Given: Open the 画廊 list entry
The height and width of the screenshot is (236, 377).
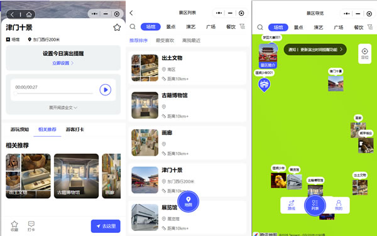Looking at the screenshot, I should (x=187, y=143).
